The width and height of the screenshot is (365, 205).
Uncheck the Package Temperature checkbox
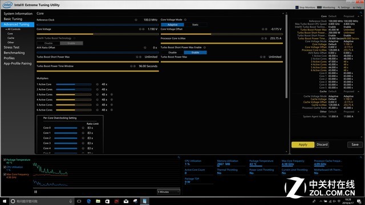[x=5, y=160]
